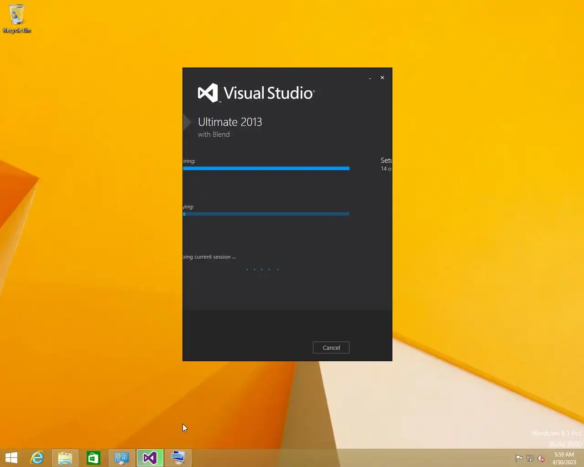This screenshot has height=467, width=584.
Task: Click the upper full blue progress bar
Action: tap(266, 168)
